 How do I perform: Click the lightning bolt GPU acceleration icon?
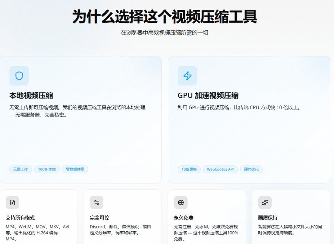tap(188, 76)
